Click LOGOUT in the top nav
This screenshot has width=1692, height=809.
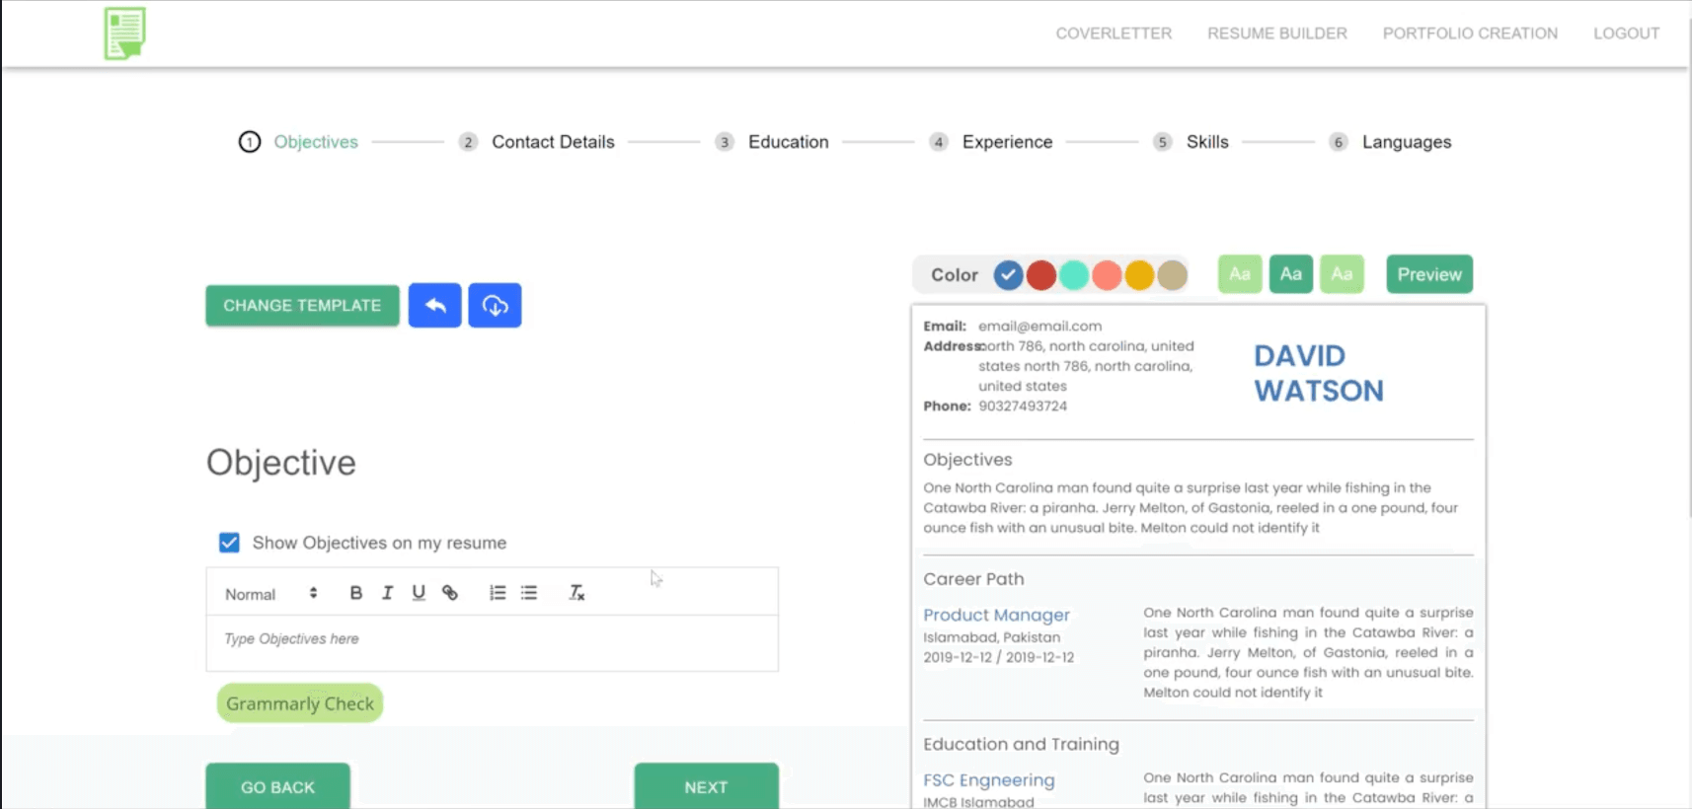point(1626,34)
